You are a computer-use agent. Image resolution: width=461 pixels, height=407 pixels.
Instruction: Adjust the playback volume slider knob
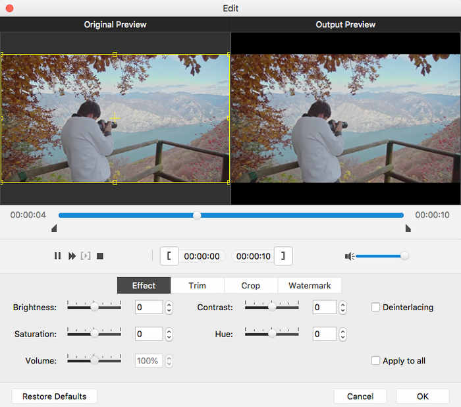405,256
